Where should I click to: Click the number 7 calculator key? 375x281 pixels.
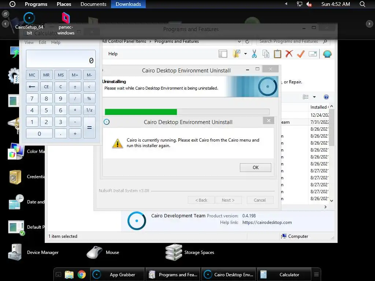(x=32, y=98)
